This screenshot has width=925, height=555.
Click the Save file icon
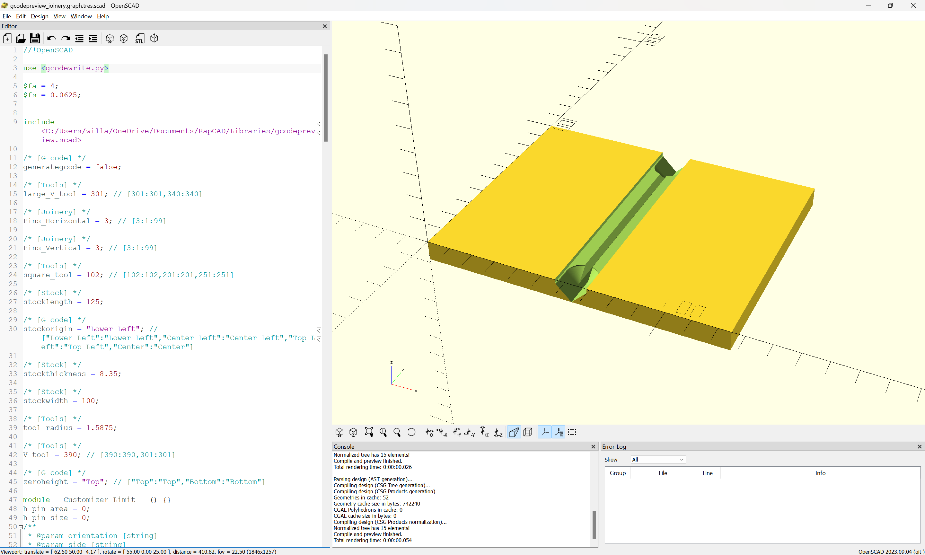(x=35, y=39)
